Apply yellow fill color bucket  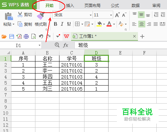click(99, 24)
